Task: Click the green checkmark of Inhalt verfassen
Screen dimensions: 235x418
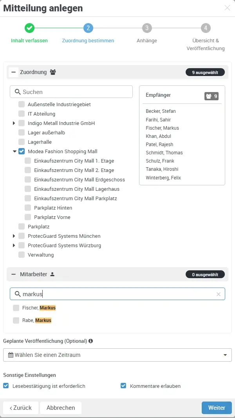Action: (x=29, y=28)
